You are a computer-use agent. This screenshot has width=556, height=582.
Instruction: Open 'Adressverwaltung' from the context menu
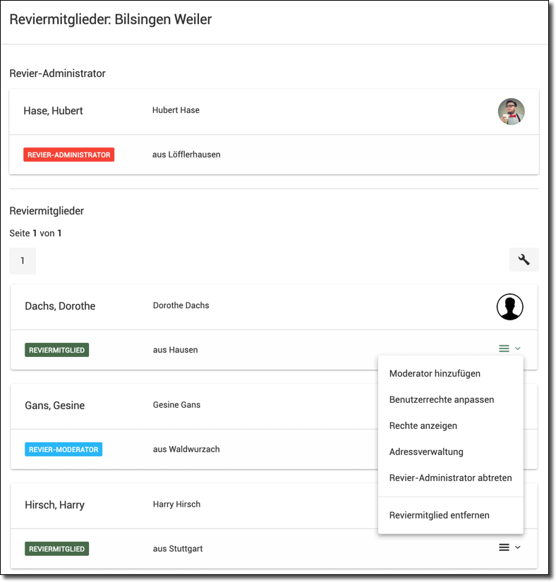(426, 451)
